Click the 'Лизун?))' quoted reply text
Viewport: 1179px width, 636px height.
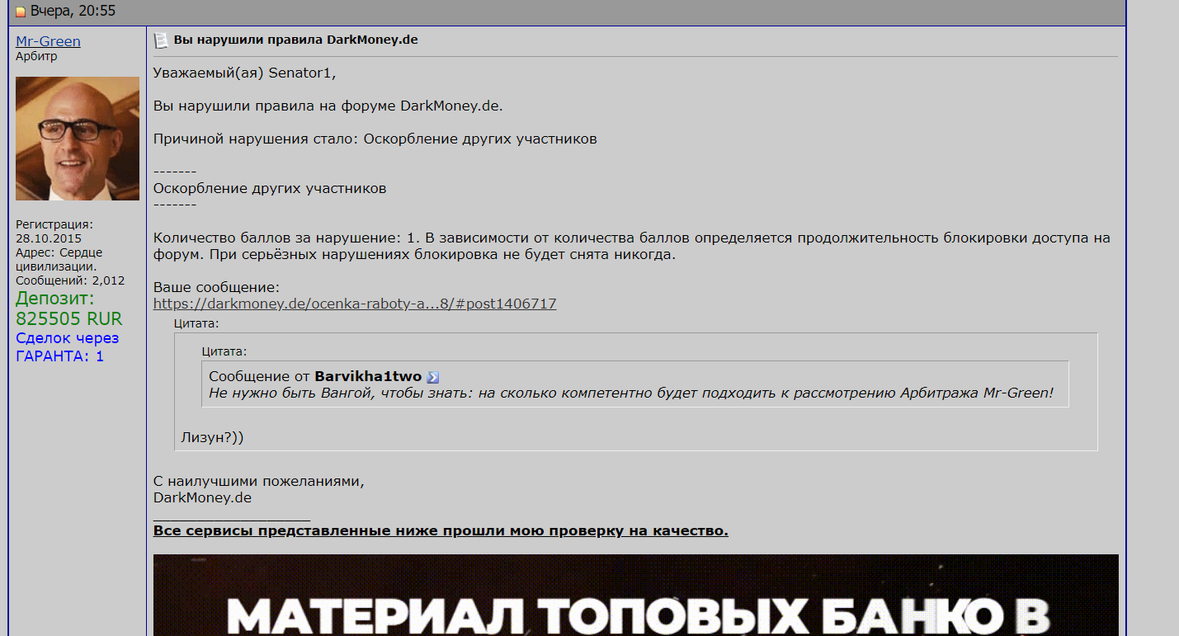click(x=212, y=437)
